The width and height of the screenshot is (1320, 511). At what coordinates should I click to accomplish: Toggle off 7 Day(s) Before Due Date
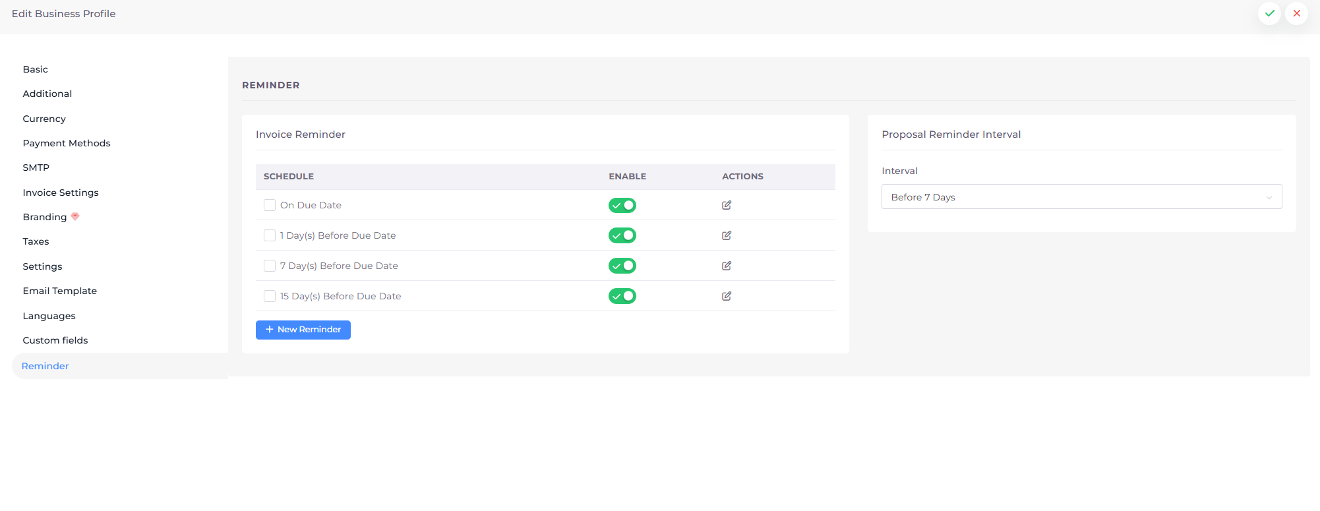[x=622, y=266]
